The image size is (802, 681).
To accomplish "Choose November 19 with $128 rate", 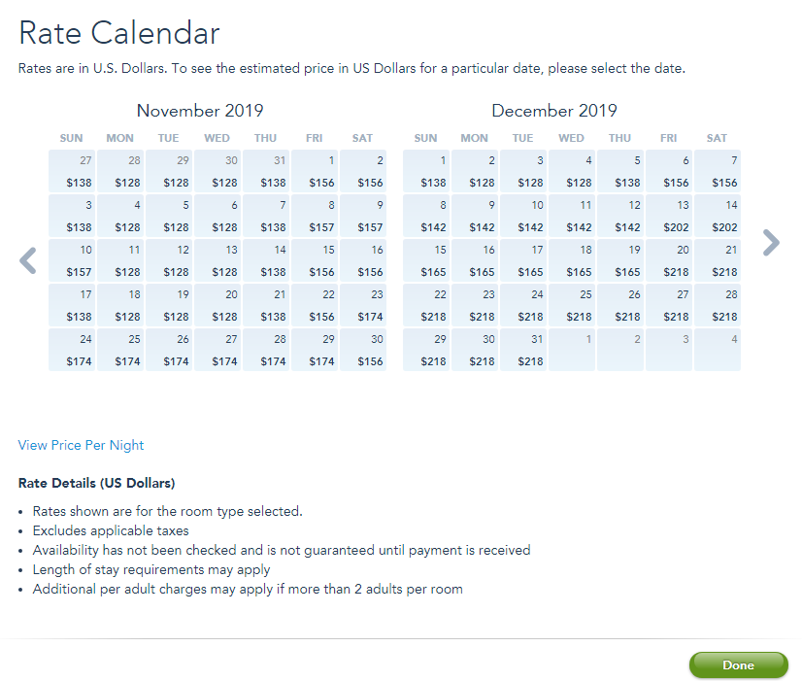I will point(169,306).
